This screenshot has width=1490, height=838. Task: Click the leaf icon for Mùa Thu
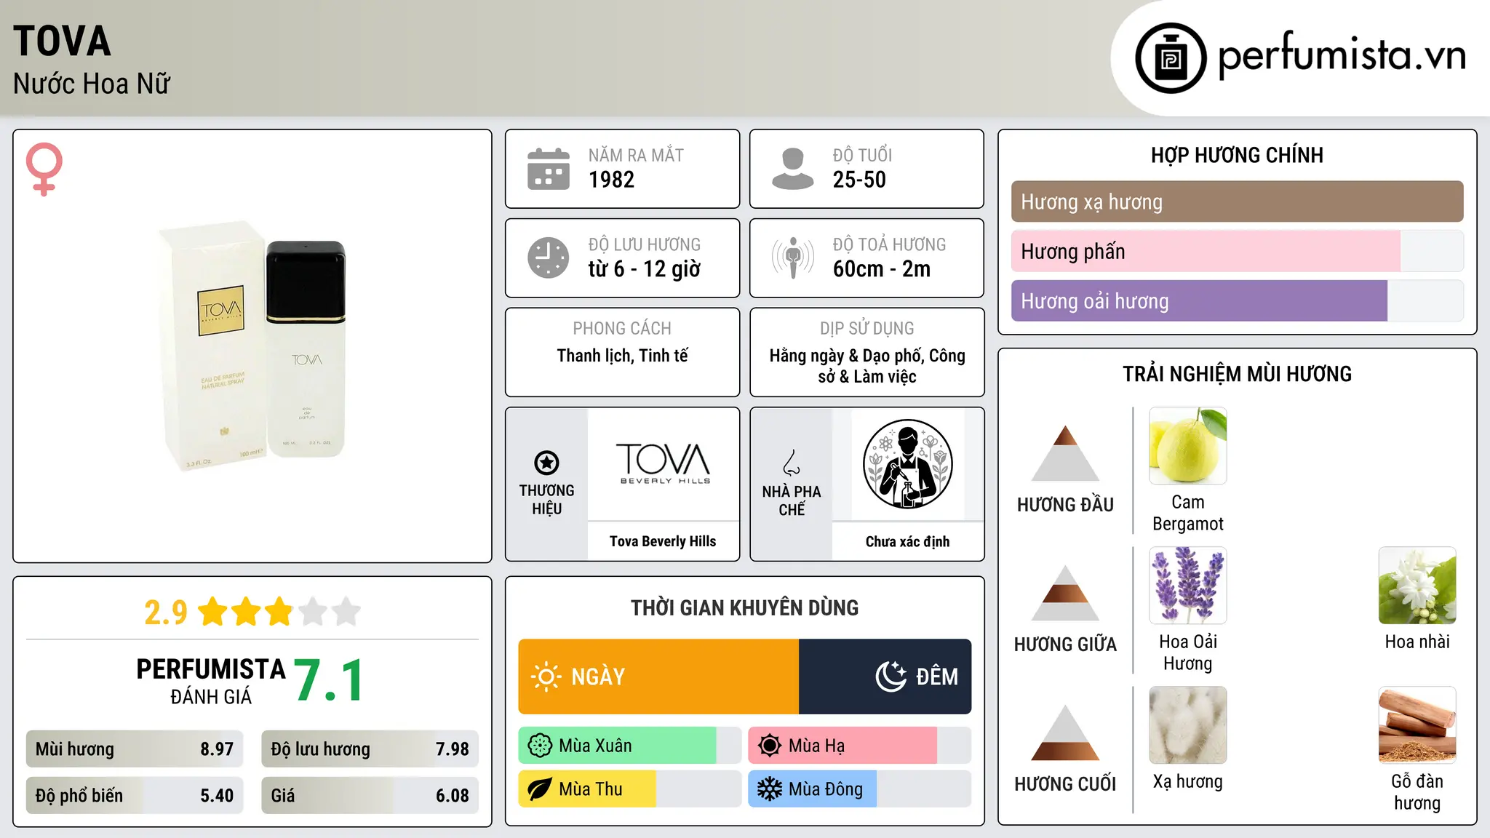[x=540, y=789]
